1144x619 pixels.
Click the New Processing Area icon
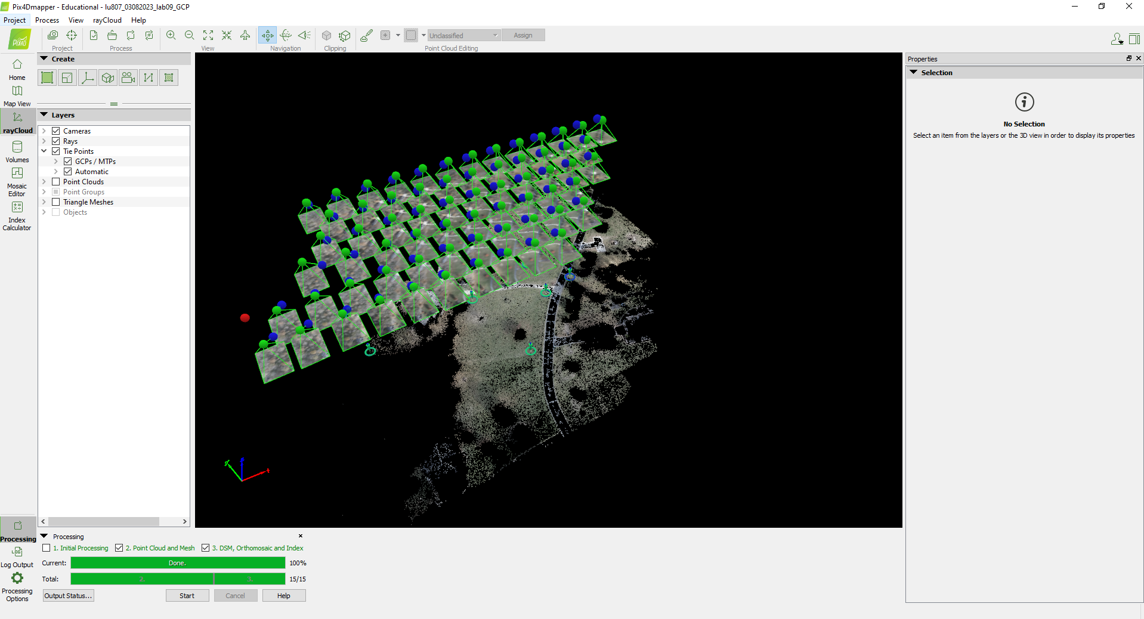click(47, 78)
